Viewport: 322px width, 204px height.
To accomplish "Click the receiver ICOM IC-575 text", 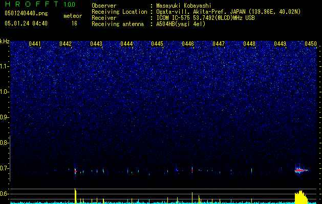I will pyautogui.click(x=205, y=18).
